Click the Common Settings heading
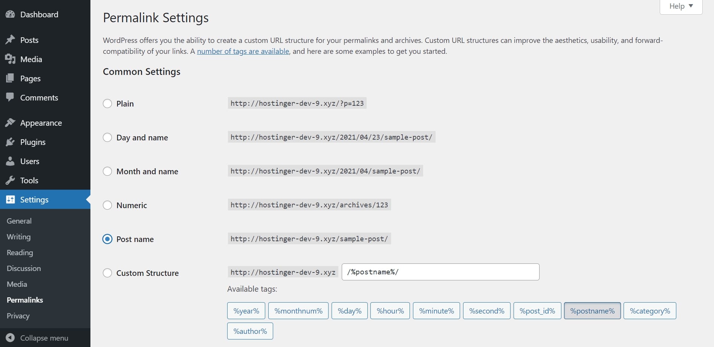 [142, 72]
